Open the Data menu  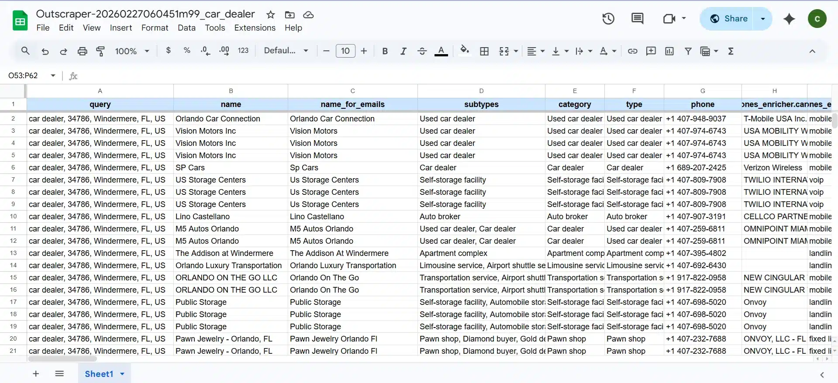pos(186,28)
